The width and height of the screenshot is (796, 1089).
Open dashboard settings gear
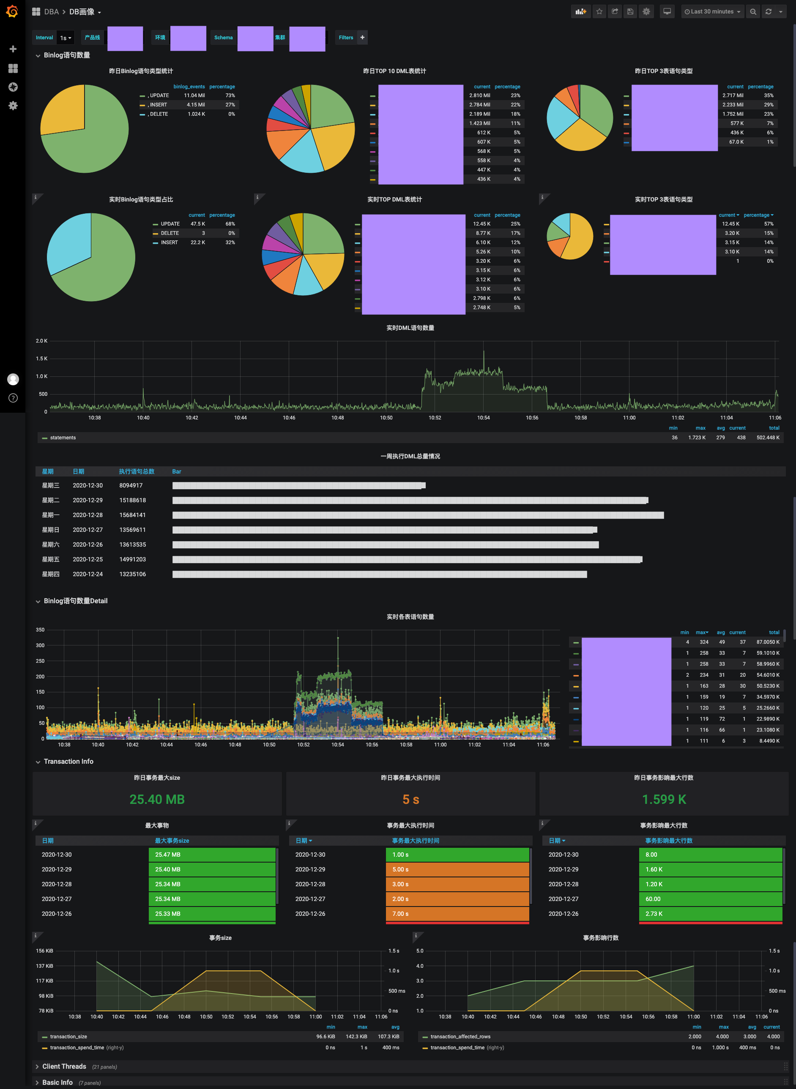646,11
